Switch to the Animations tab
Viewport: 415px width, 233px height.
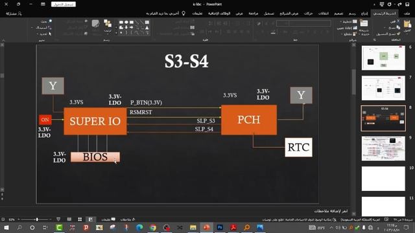tap(309, 14)
